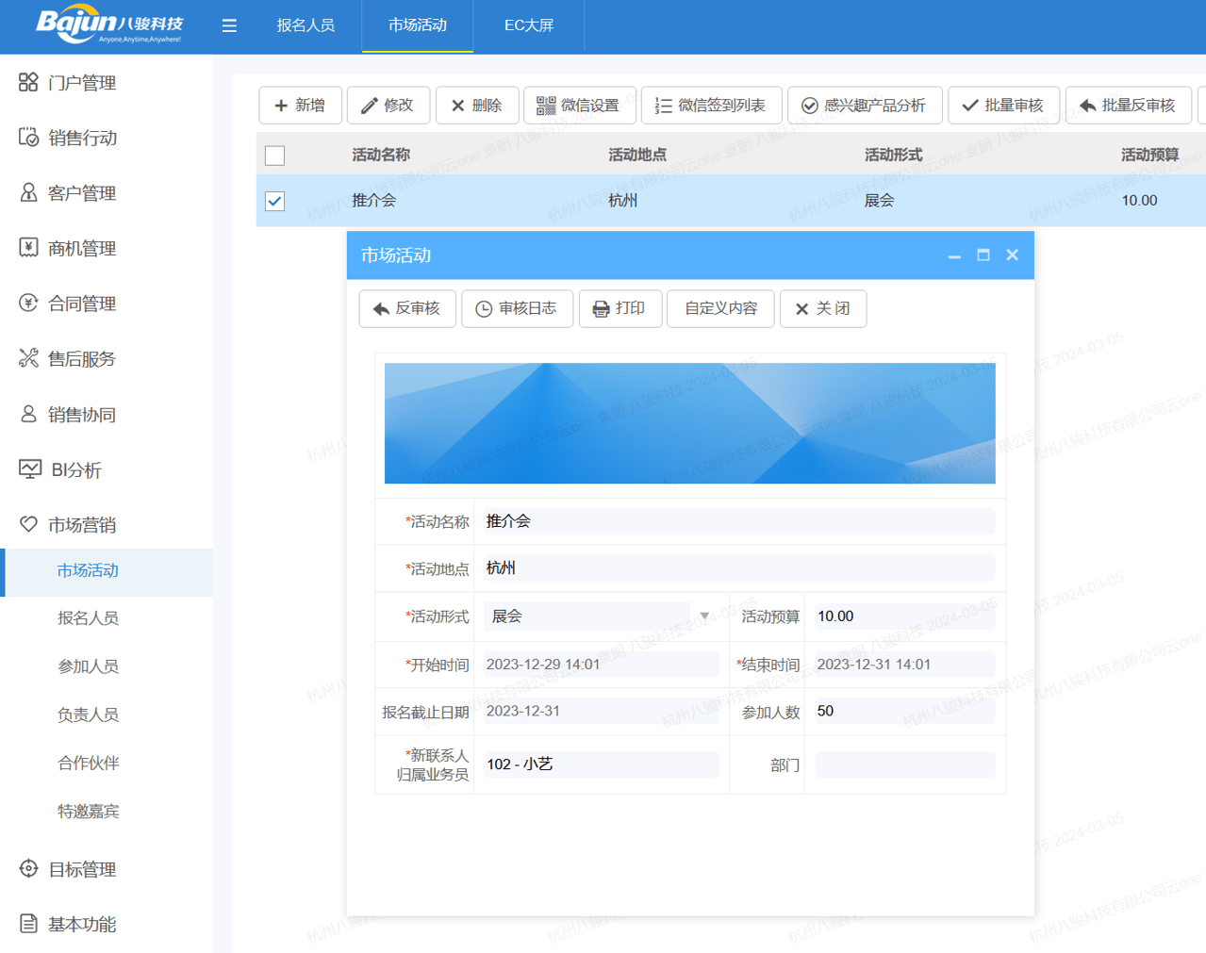The height and width of the screenshot is (953, 1206).
Task: Click the 审核日志 clock icon
Action: [x=484, y=308]
